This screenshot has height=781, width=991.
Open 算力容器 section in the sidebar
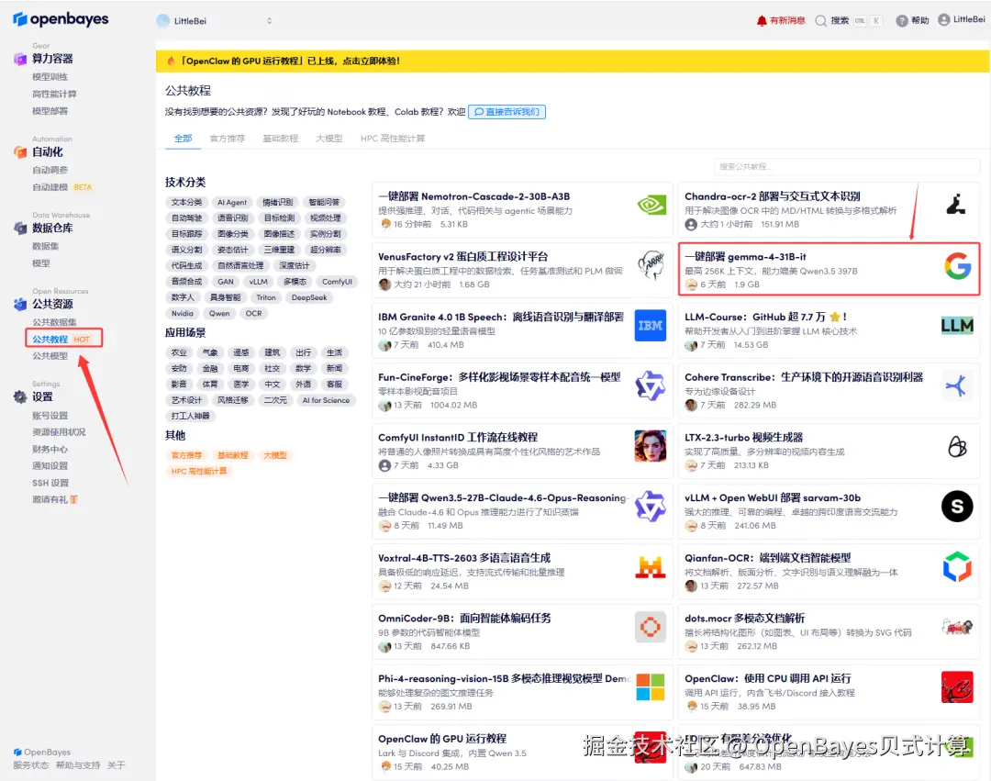pos(21,58)
